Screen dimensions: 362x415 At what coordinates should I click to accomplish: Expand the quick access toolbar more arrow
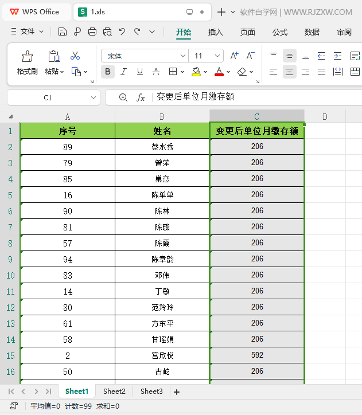[151, 32]
